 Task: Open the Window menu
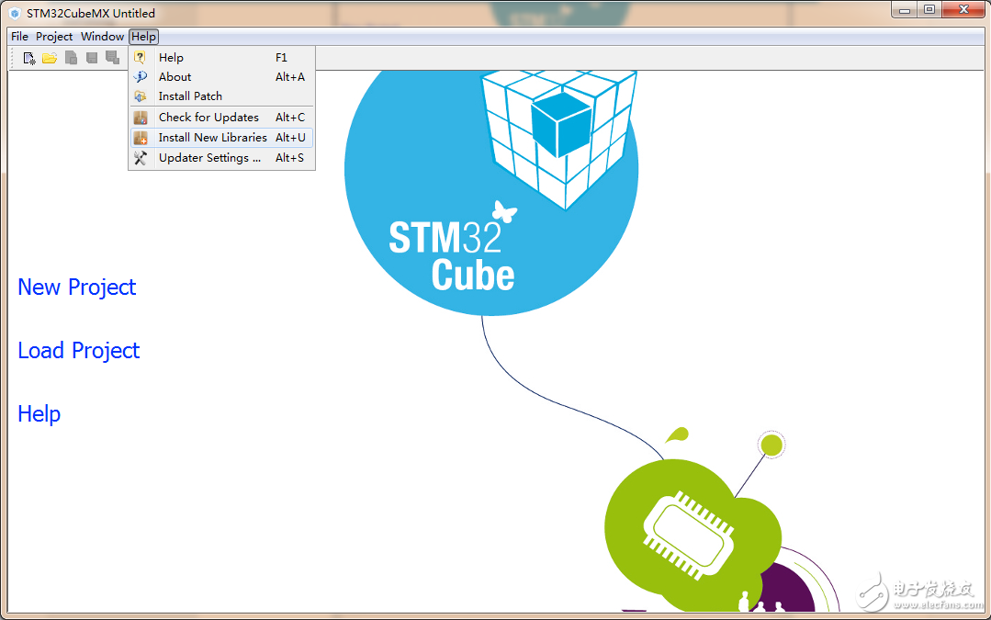point(102,37)
